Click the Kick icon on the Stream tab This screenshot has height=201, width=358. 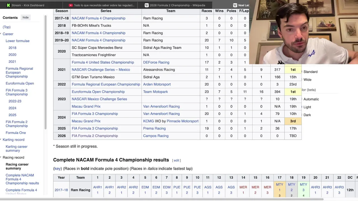point(8,5)
